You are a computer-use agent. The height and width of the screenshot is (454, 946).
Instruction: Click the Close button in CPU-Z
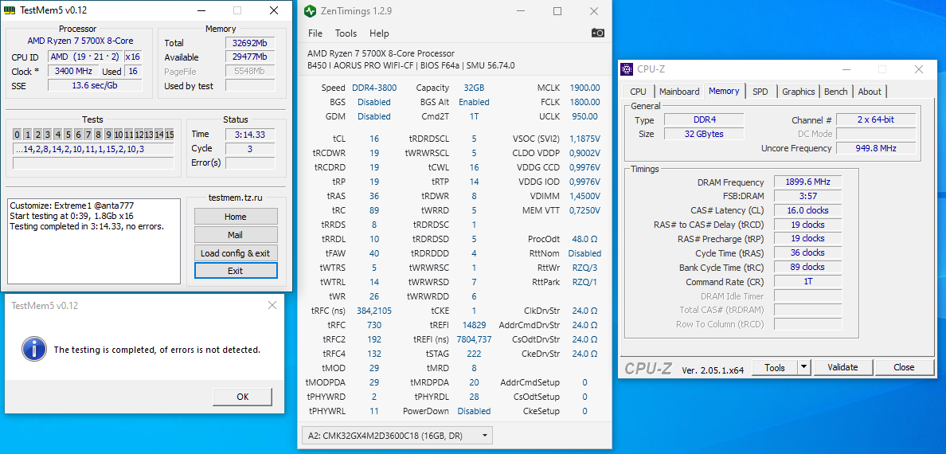point(904,367)
